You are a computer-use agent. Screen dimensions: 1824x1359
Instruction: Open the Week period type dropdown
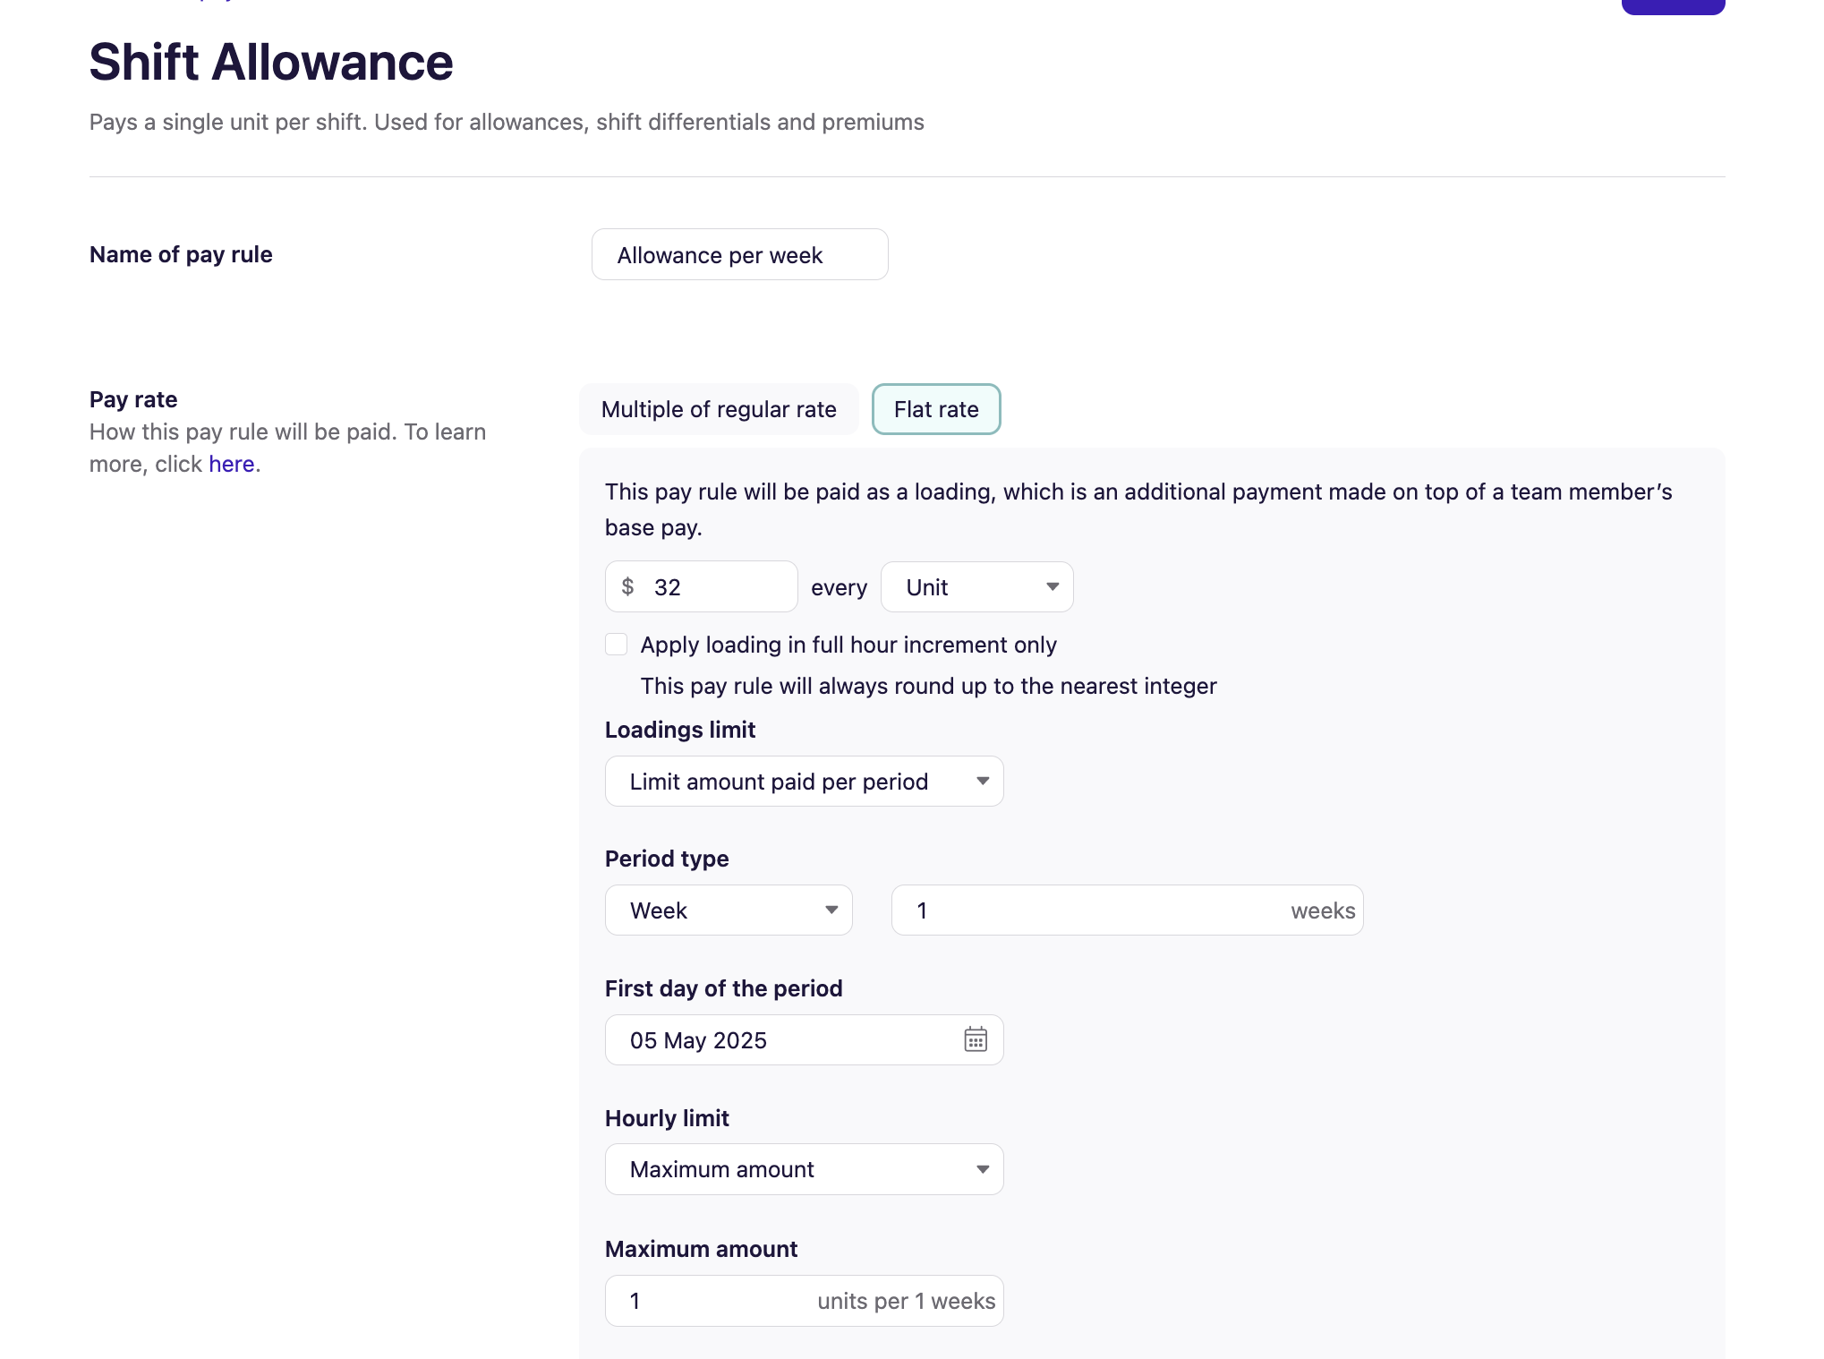(x=727, y=910)
